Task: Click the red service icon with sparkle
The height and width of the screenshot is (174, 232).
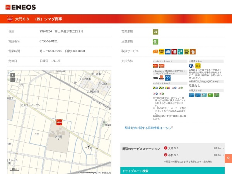Action: point(174,52)
